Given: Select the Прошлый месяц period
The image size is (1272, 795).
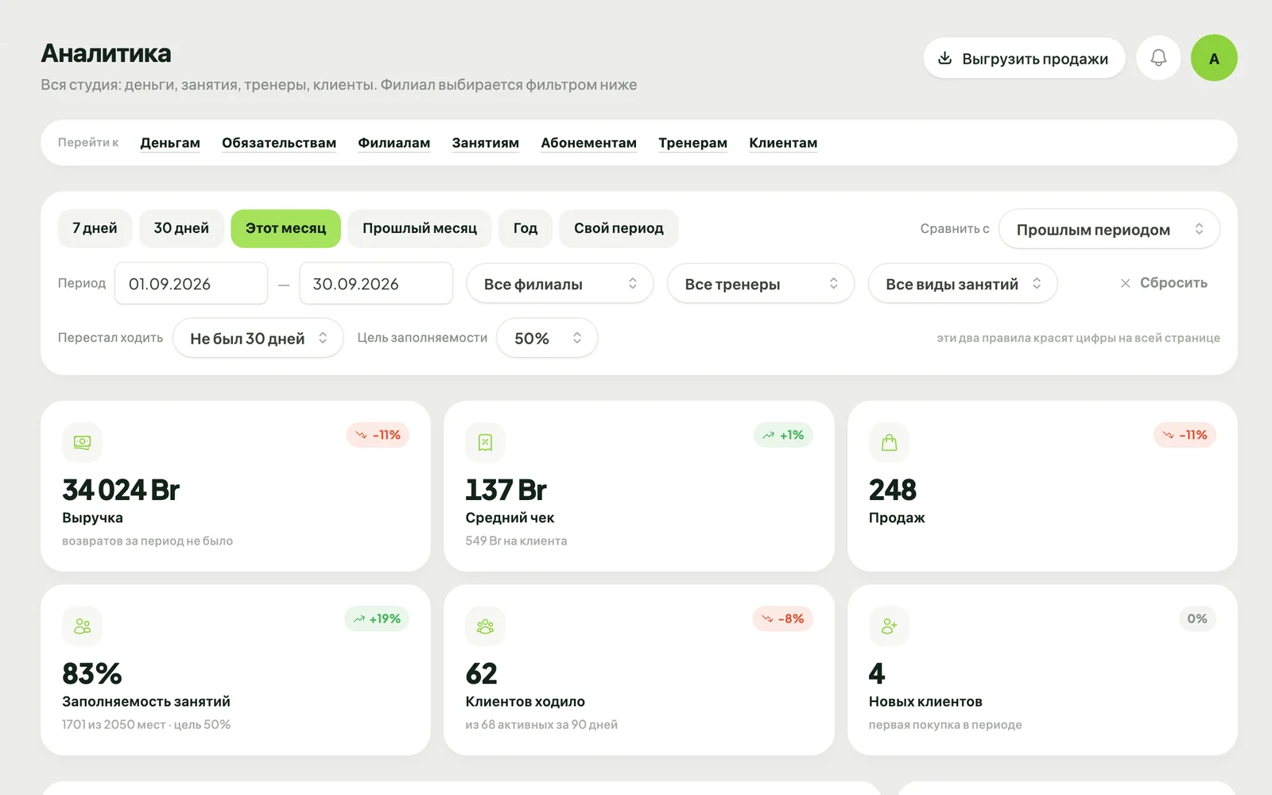Looking at the screenshot, I should [x=420, y=228].
